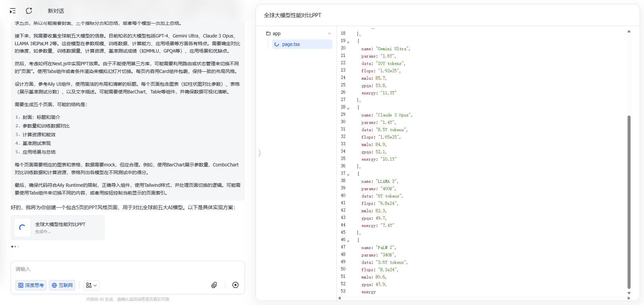644x305 pixels.
Task: Toggle the sidebar menu icon
Action: click(x=13, y=11)
